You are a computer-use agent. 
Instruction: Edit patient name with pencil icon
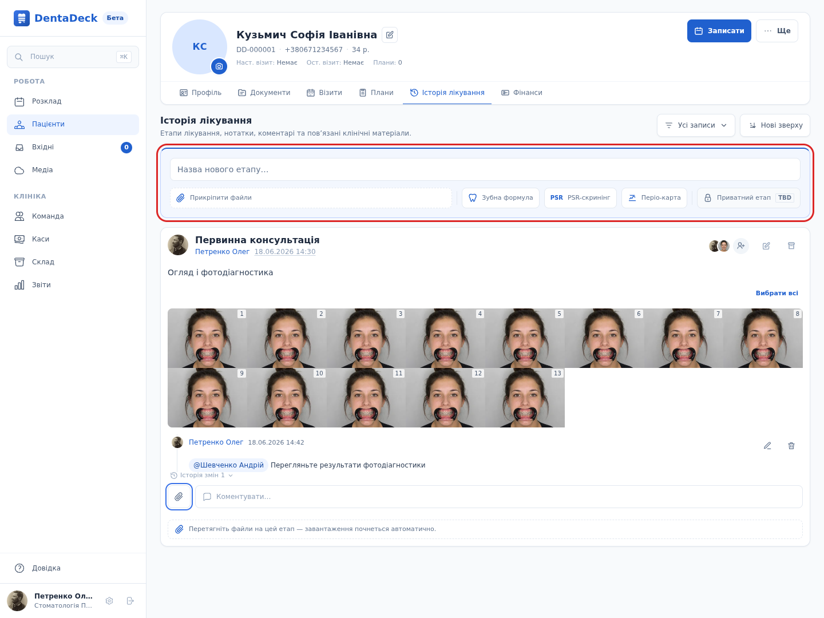[390, 35]
